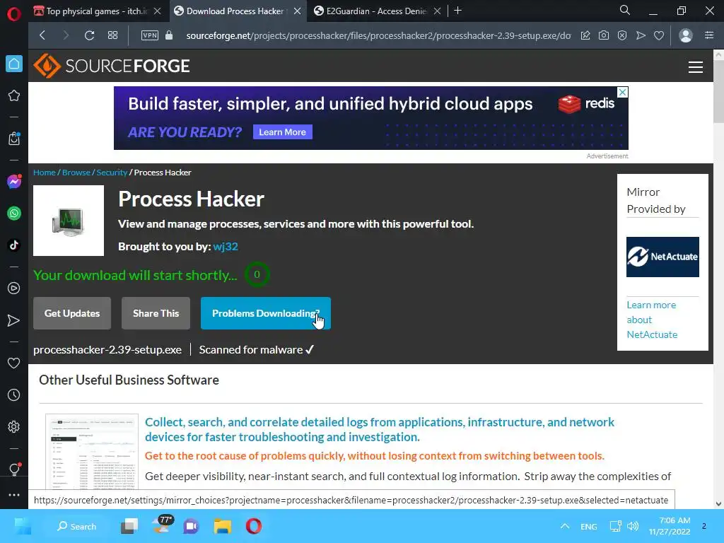Screen dimensions: 724x543
Task: Go to Browse breadcrumb link
Action: point(76,173)
